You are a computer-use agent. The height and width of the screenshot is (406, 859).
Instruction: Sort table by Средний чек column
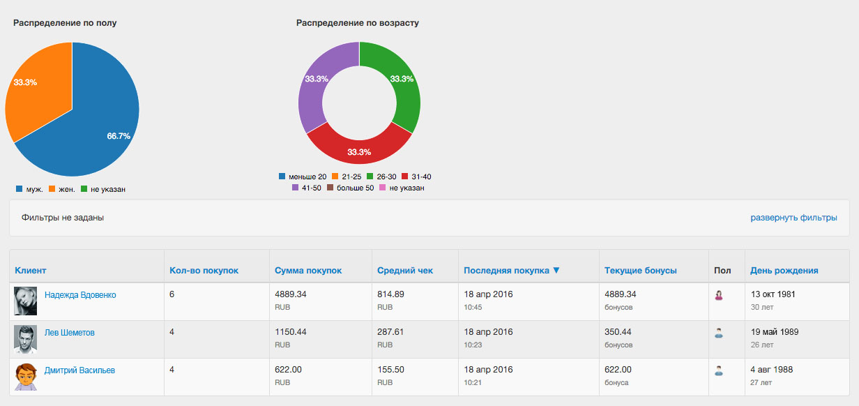(x=405, y=271)
